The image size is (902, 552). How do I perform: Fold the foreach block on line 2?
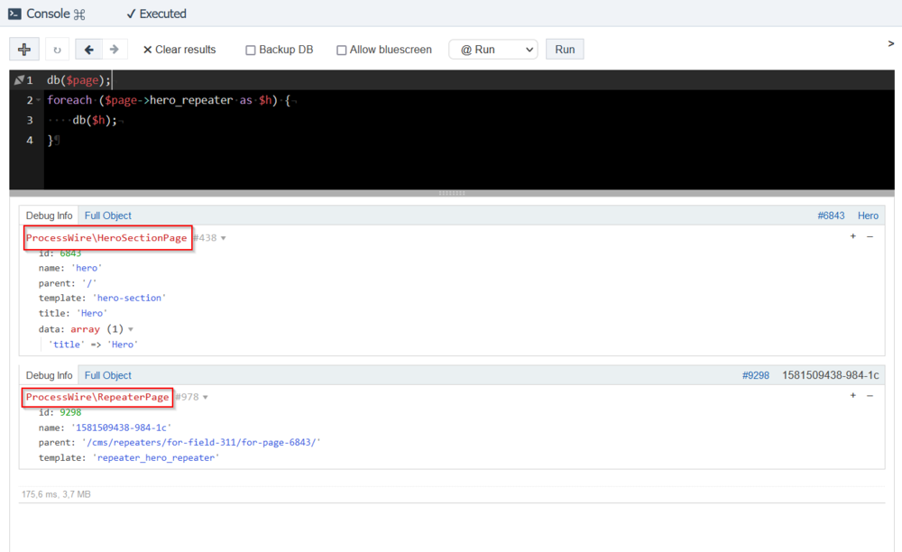[x=38, y=100]
